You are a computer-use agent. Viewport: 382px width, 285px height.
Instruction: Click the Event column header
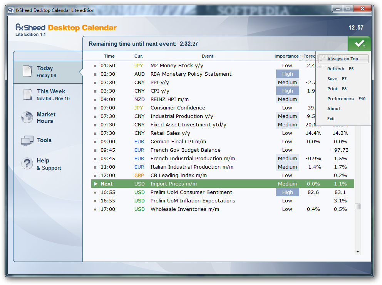(207, 56)
